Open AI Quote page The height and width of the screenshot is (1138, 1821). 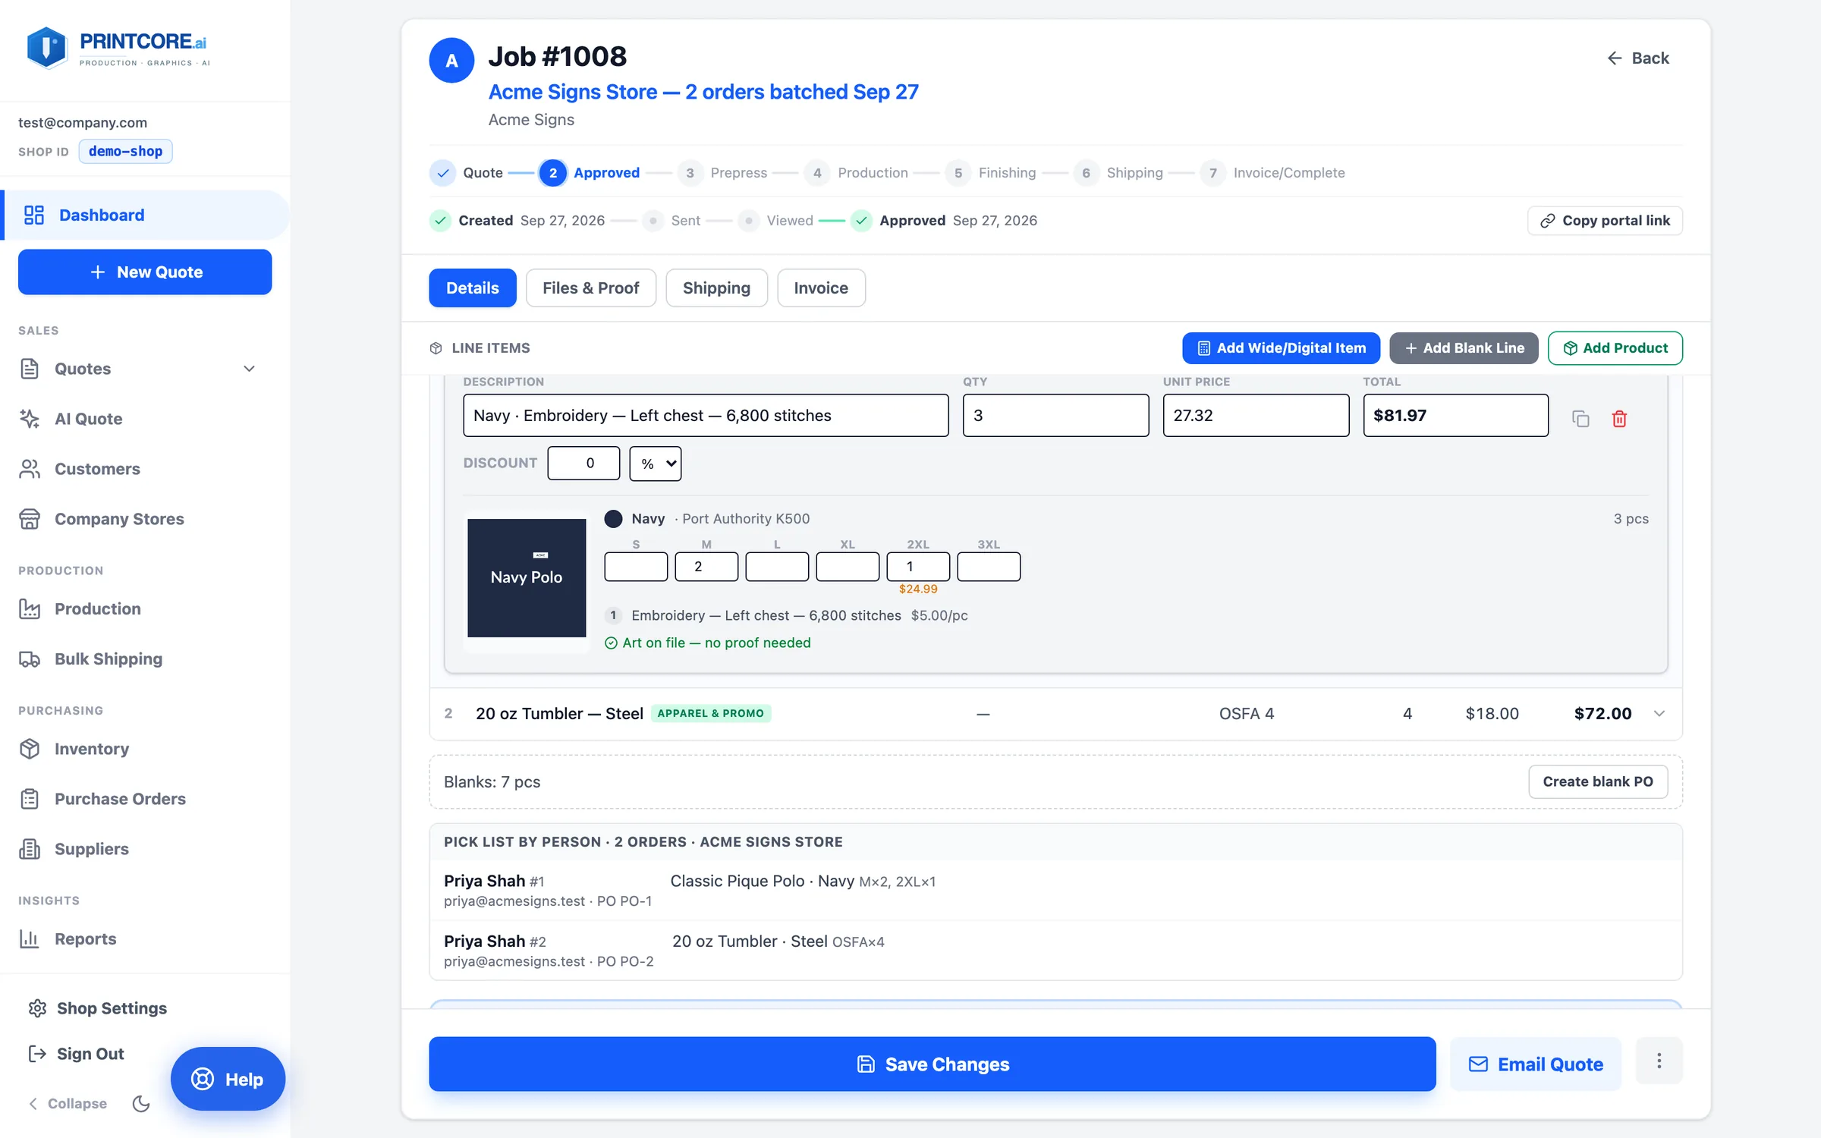[88, 419]
